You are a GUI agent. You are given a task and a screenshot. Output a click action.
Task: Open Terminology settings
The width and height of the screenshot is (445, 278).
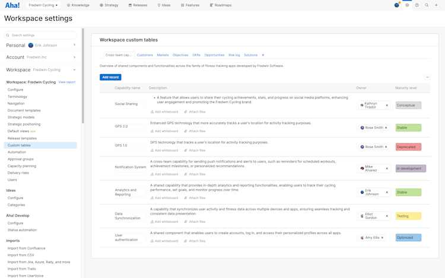tap(17, 97)
